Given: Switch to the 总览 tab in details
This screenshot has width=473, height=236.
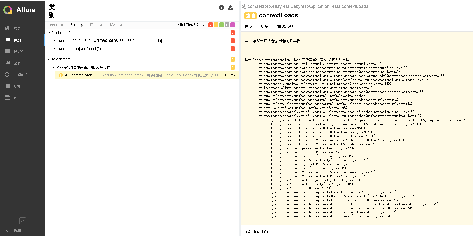Looking at the screenshot, I should [248, 26].
